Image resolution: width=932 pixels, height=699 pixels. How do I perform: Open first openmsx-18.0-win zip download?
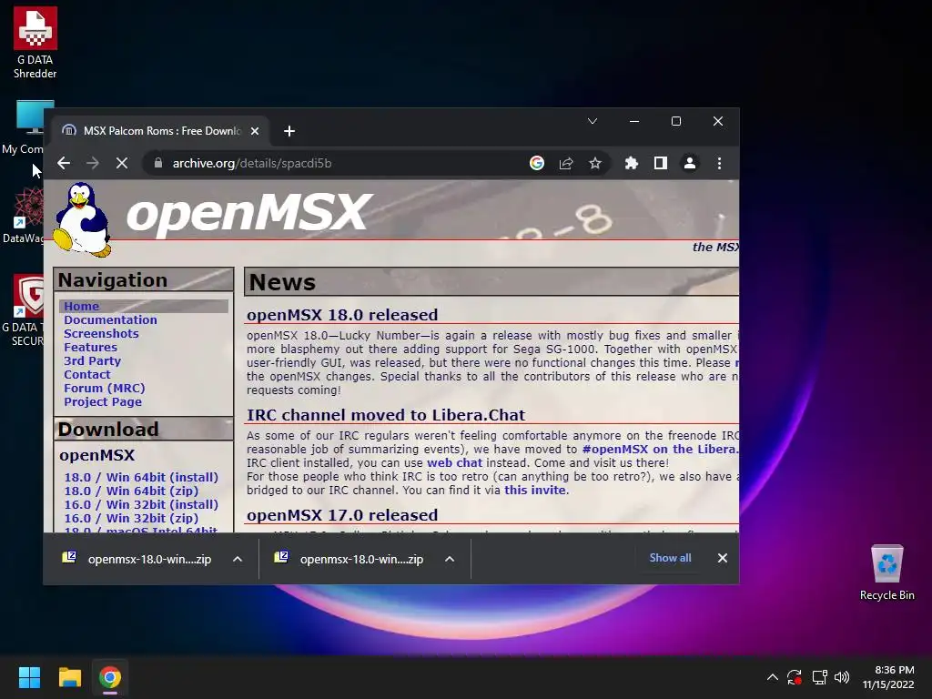(138, 559)
